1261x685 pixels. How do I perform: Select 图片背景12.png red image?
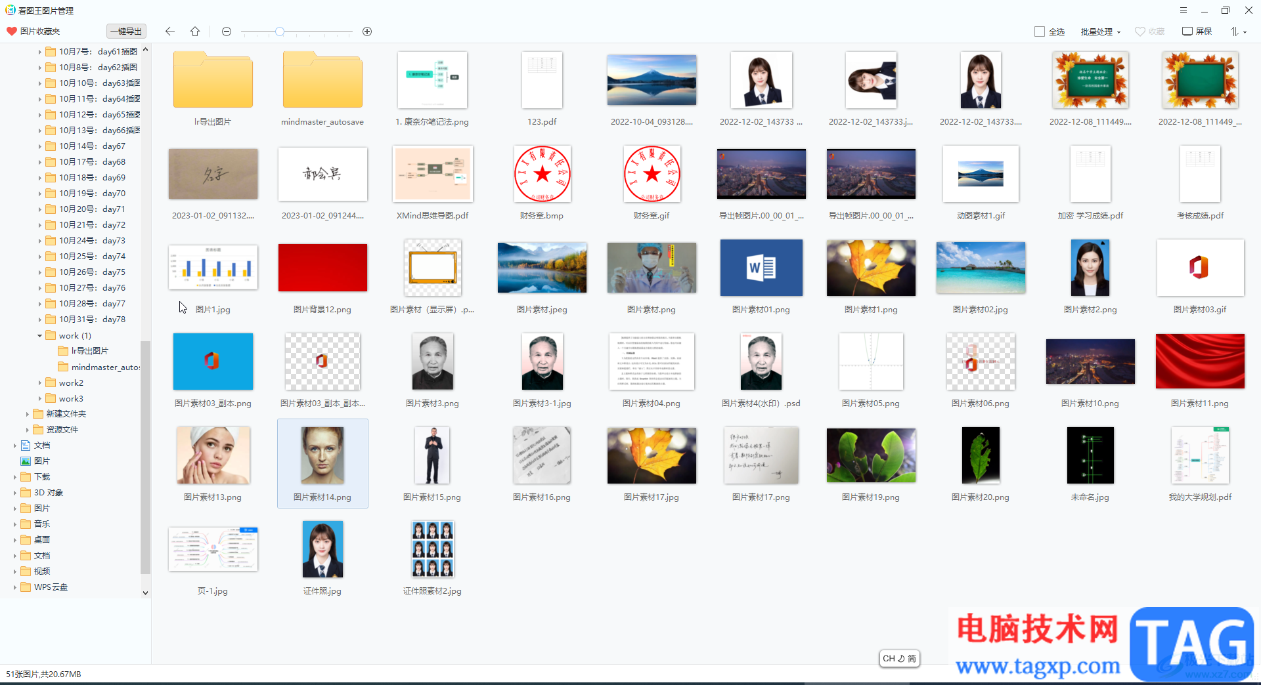tap(322, 268)
